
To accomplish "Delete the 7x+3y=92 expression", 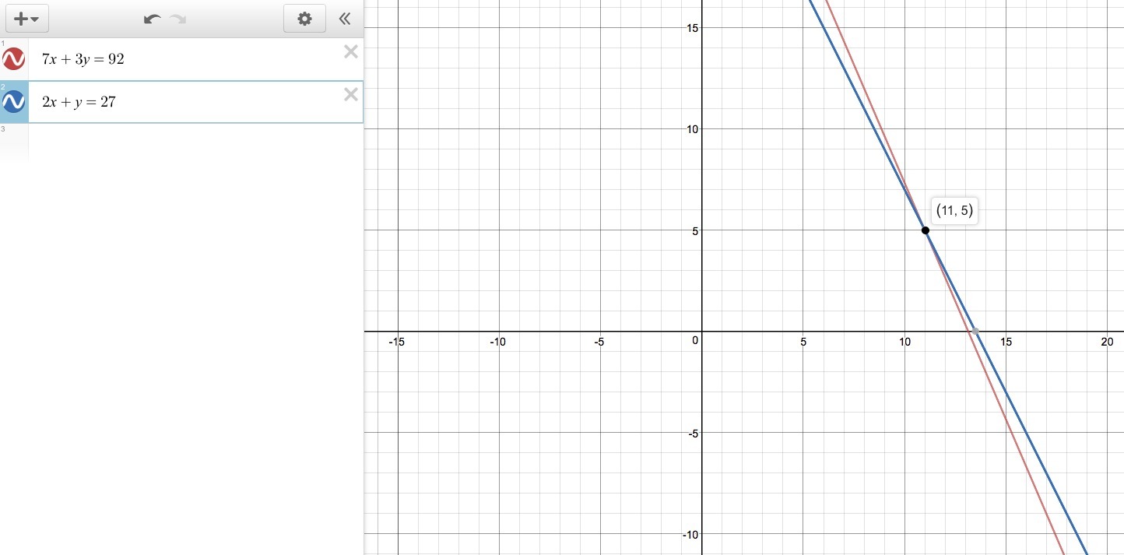I will pos(351,52).
